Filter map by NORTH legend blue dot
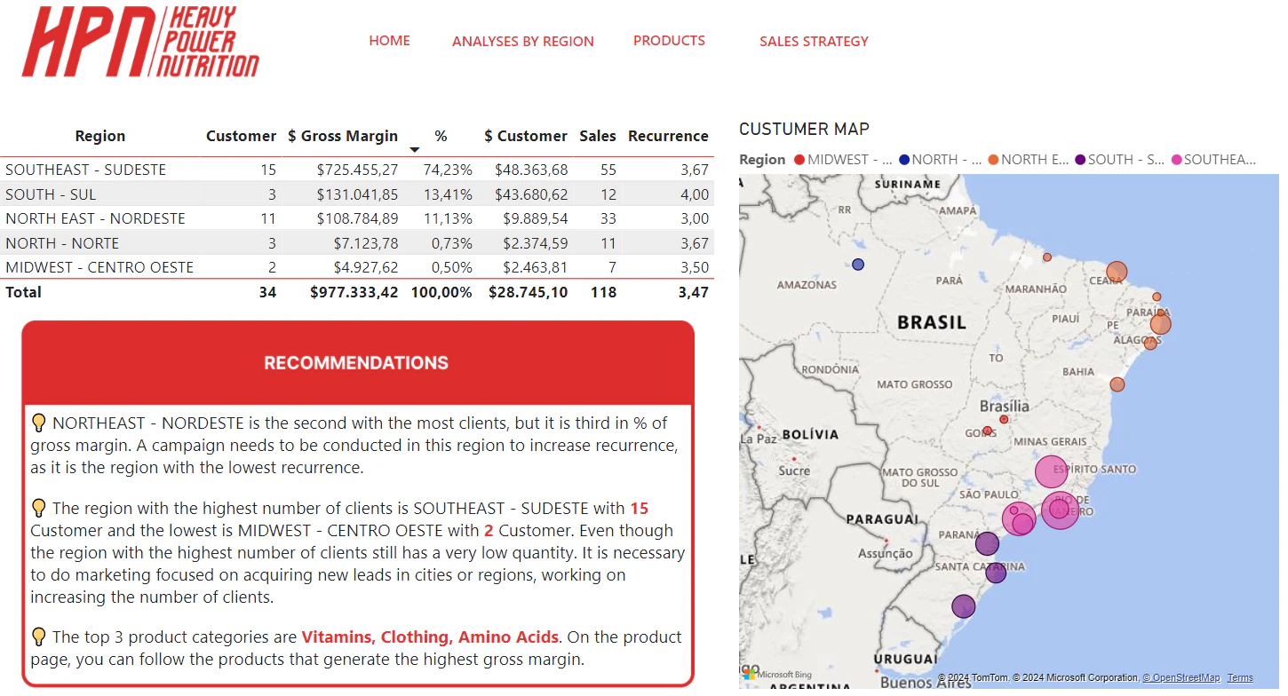 pyautogui.click(x=904, y=160)
